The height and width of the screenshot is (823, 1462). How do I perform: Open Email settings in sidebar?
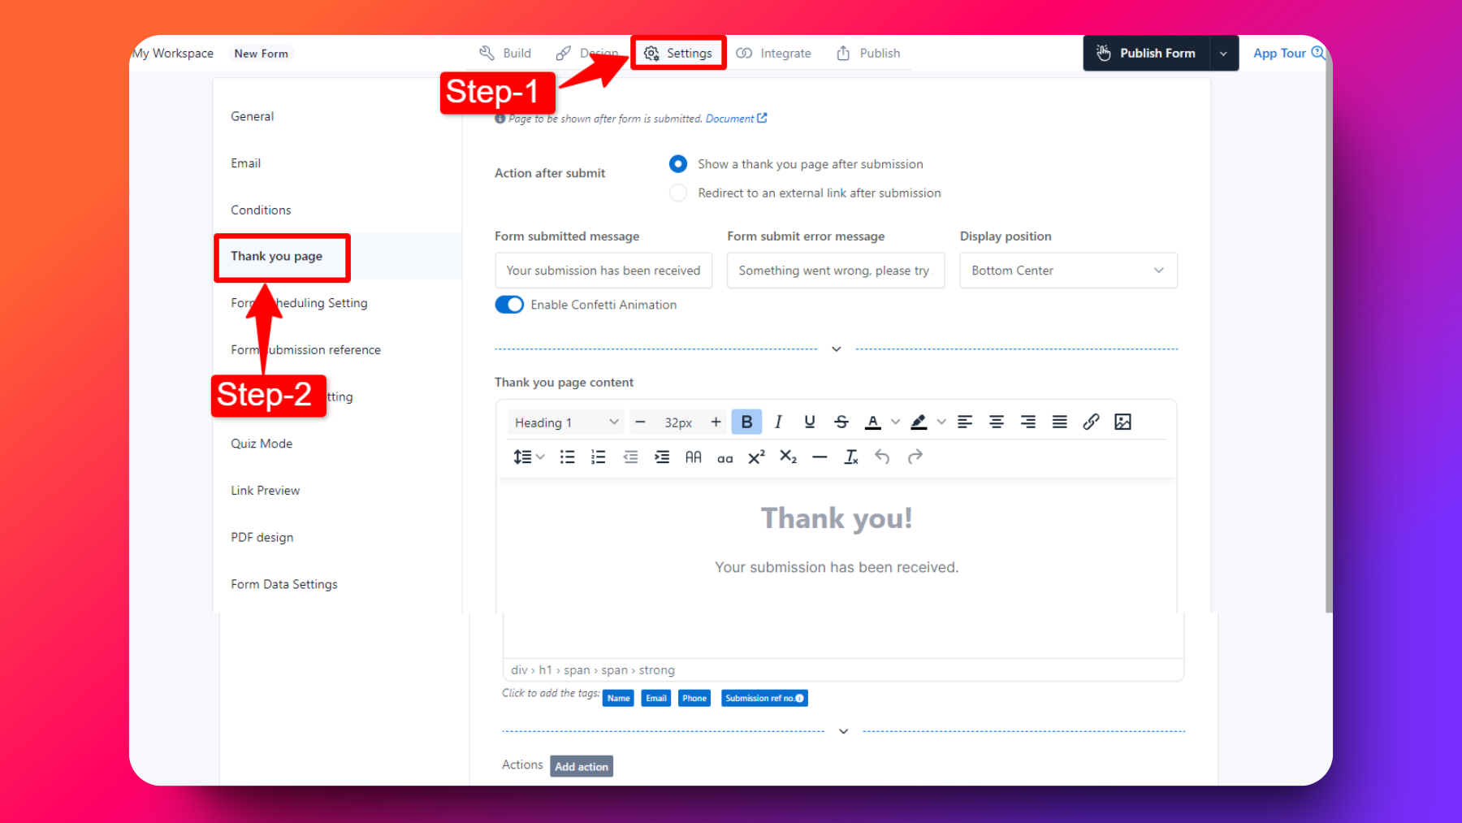(x=245, y=163)
